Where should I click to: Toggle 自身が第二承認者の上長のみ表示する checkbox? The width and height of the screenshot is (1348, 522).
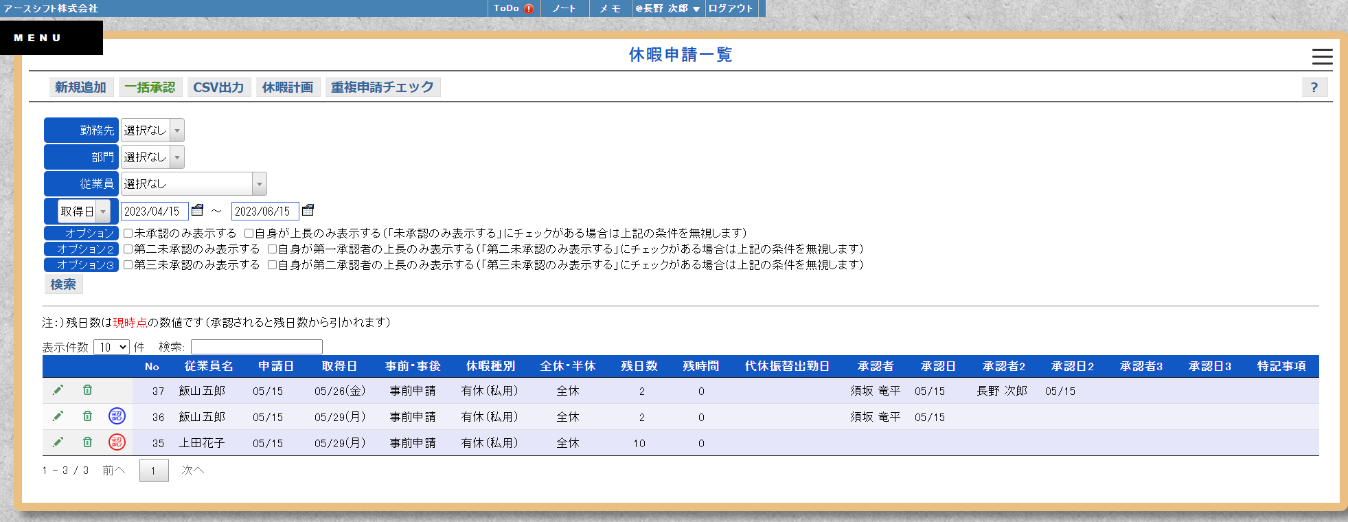coord(272,265)
